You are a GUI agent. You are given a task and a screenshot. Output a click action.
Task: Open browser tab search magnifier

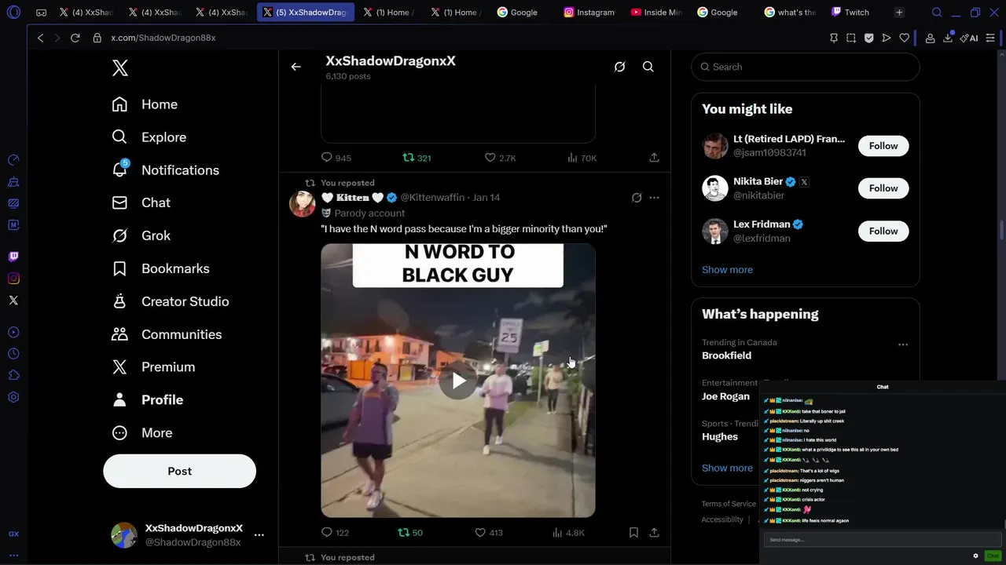pyautogui.click(x=937, y=13)
